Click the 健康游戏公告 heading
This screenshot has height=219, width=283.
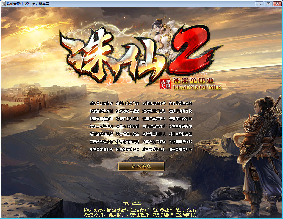[131, 204]
